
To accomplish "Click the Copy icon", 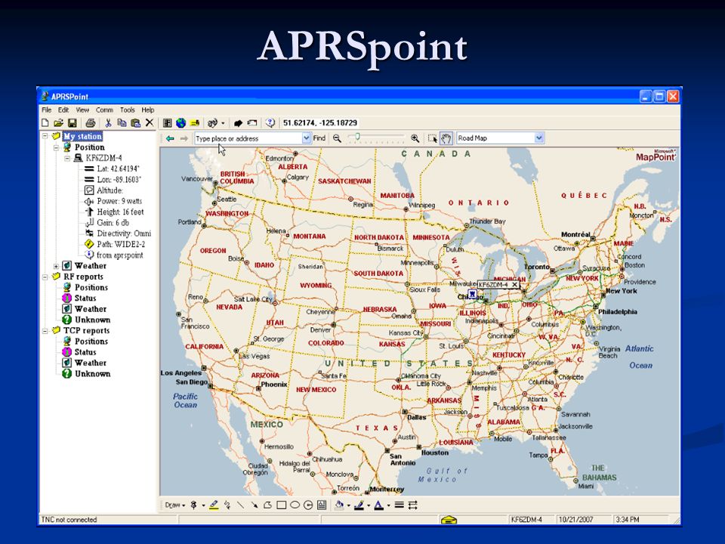I will click(x=122, y=123).
